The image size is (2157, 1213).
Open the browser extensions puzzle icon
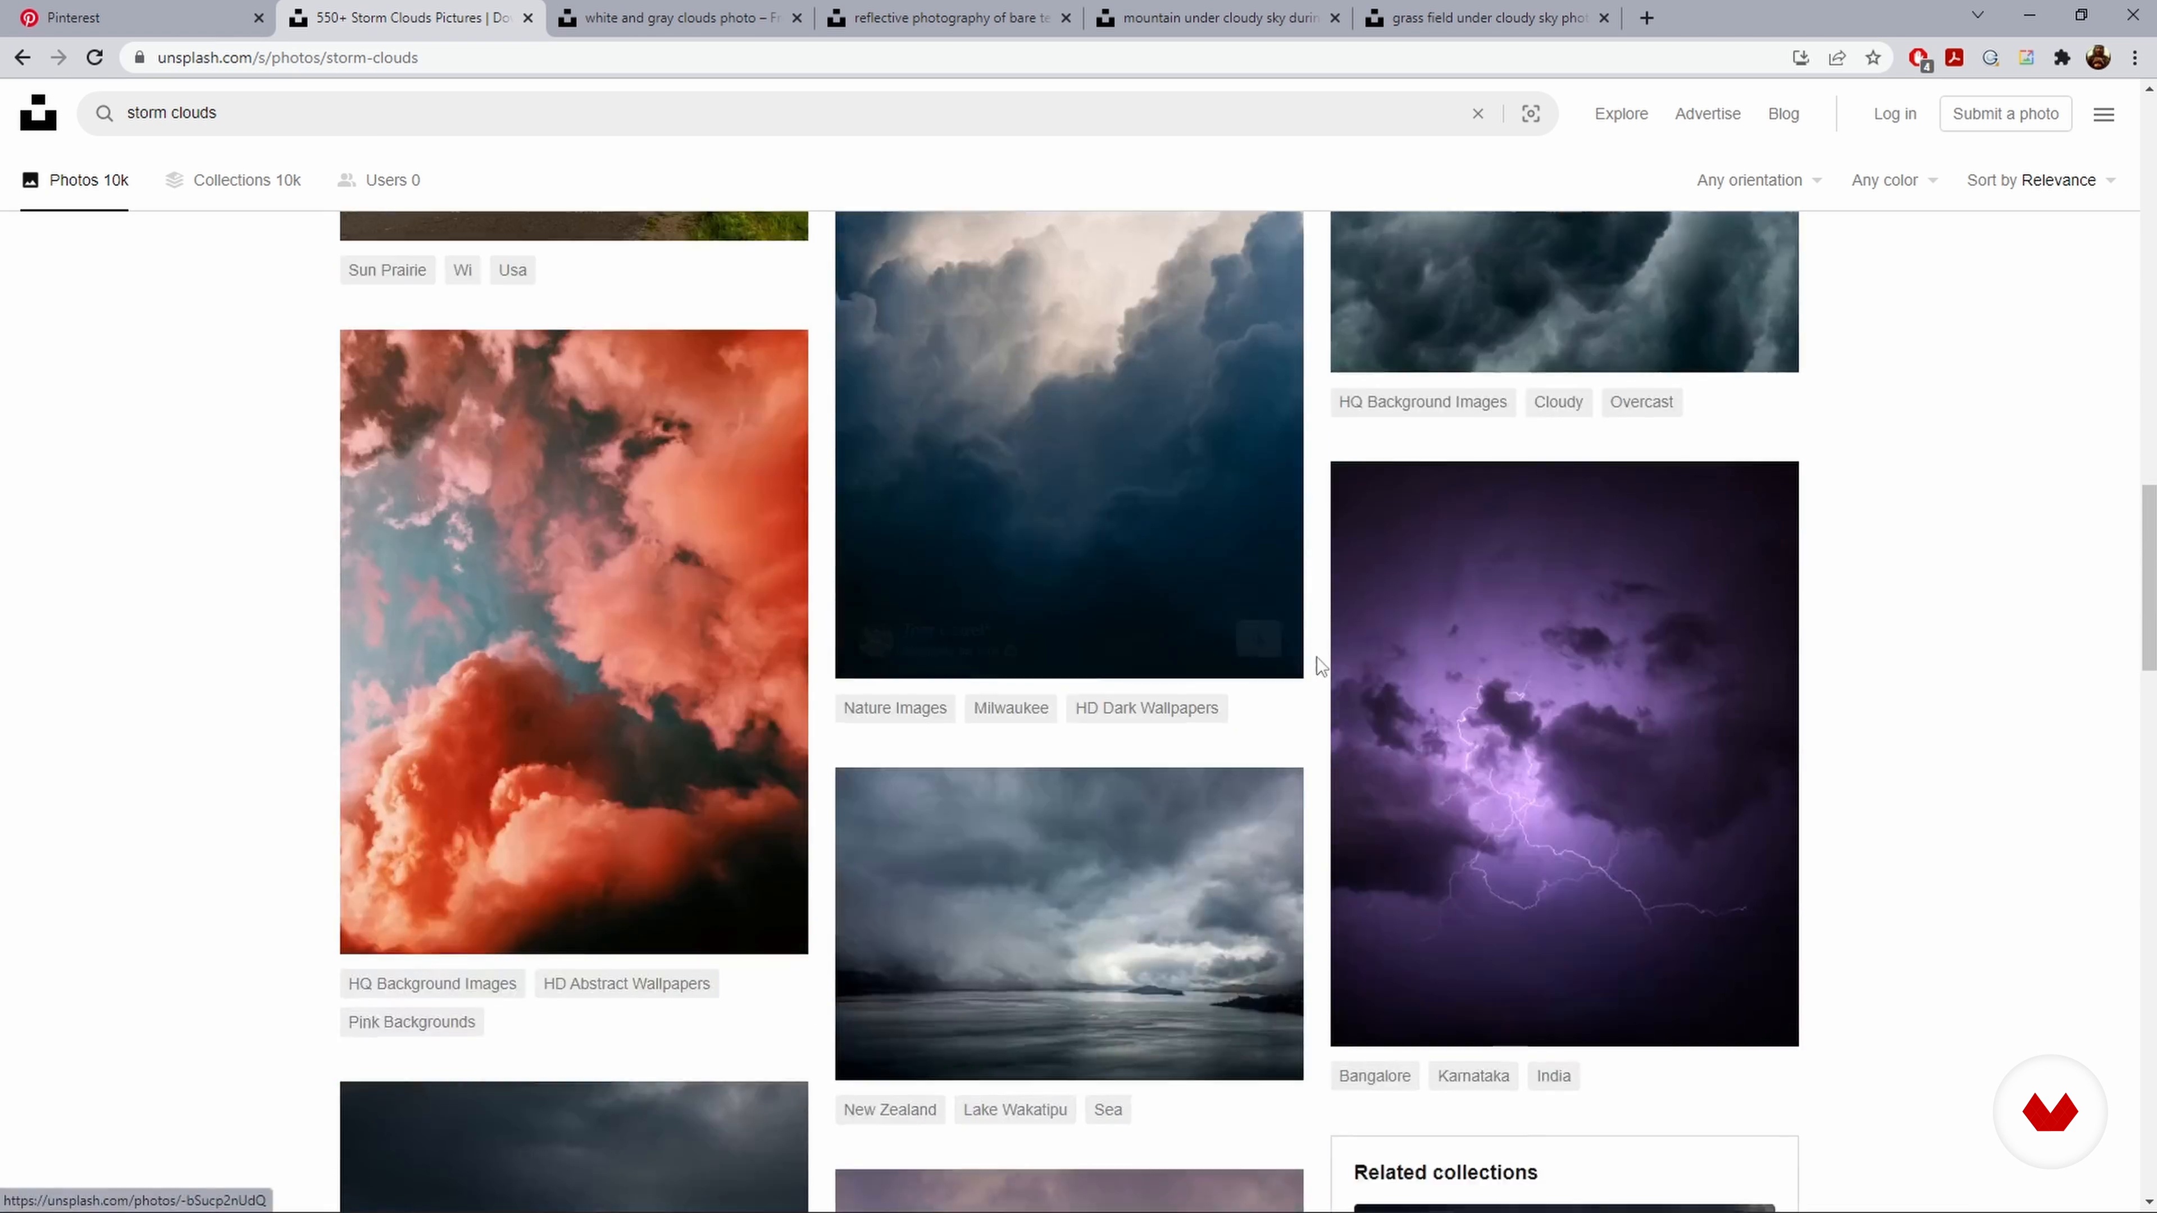pos(2062,58)
